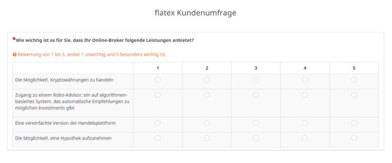Rate vereinfachte Handelsplattform as 1
The width and height of the screenshot is (392, 163).
157,123
